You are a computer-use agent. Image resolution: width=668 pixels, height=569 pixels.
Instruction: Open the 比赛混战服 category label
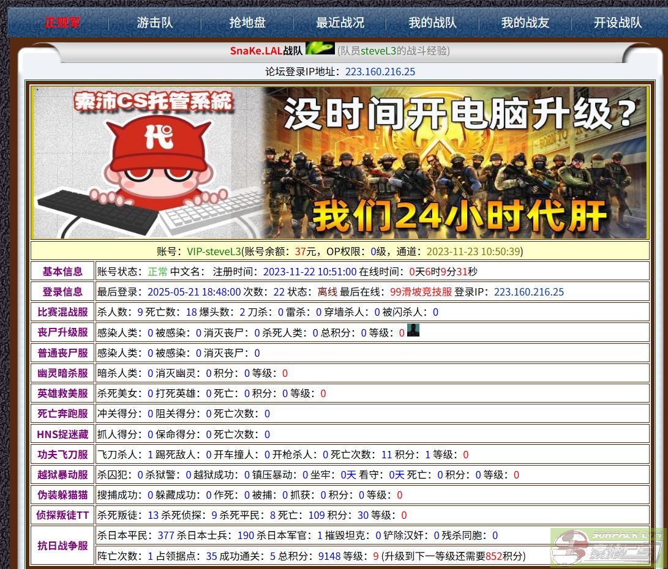pos(62,312)
